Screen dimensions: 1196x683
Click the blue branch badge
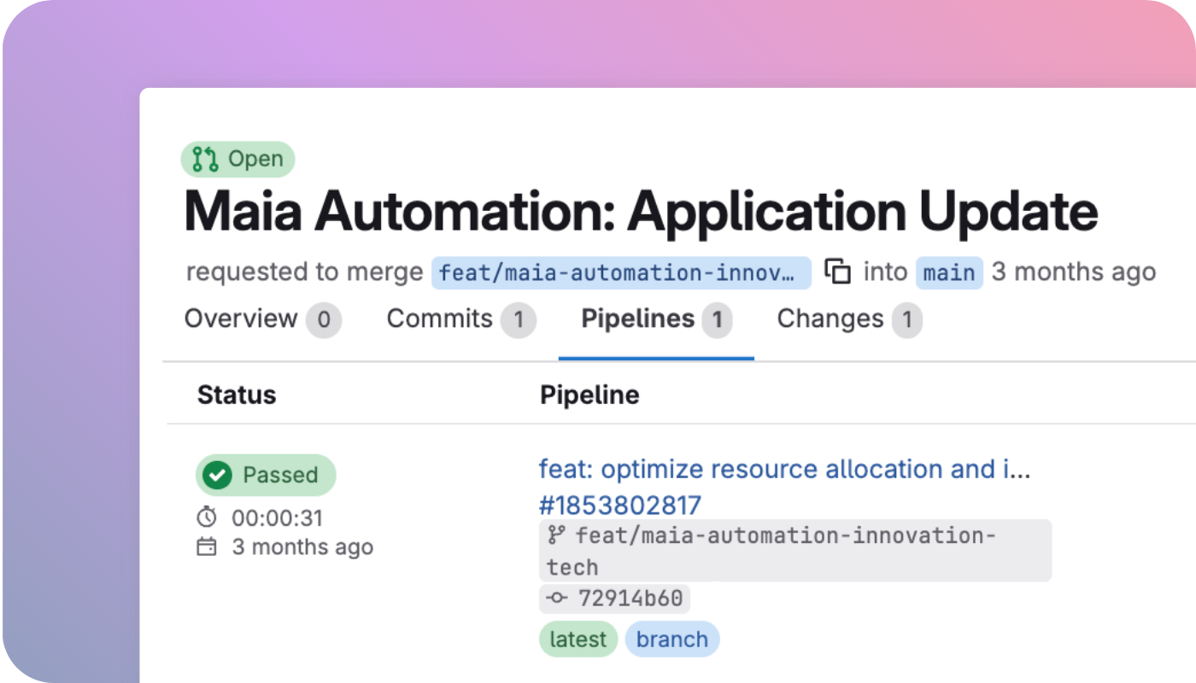[x=672, y=639]
